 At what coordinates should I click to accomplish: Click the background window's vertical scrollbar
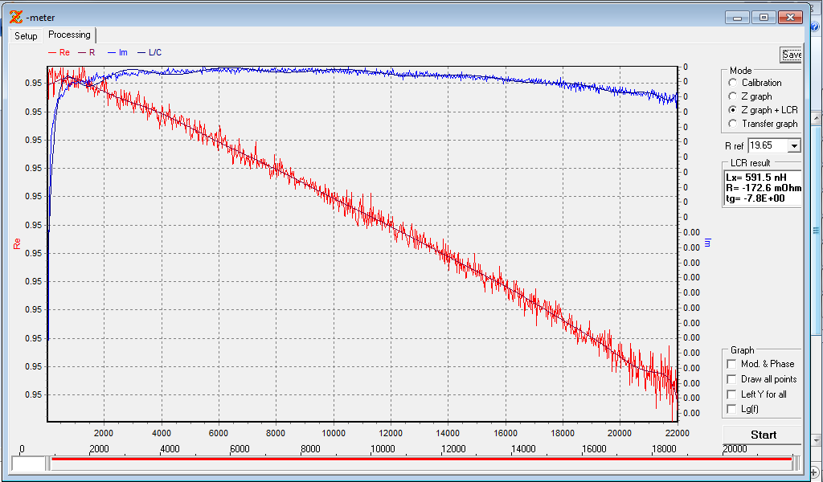(817, 229)
